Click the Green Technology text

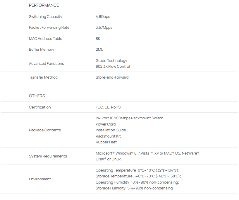coord(111,61)
